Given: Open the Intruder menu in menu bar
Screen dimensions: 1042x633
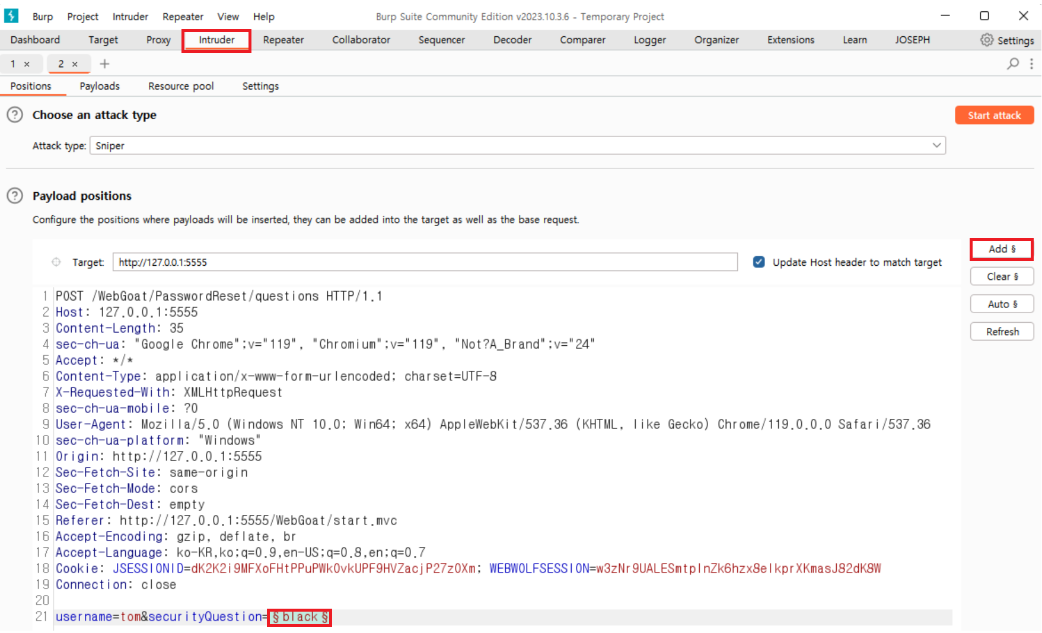Looking at the screenshot, I should pyautogui.click(x=130, y=17).
